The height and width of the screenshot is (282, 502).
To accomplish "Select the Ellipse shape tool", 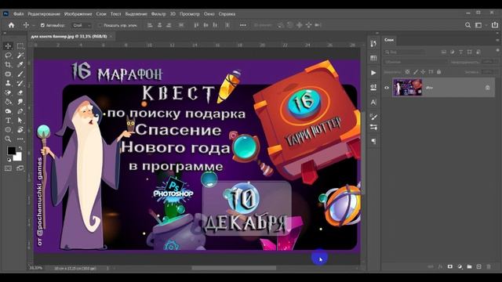I will tap(9, 130).
